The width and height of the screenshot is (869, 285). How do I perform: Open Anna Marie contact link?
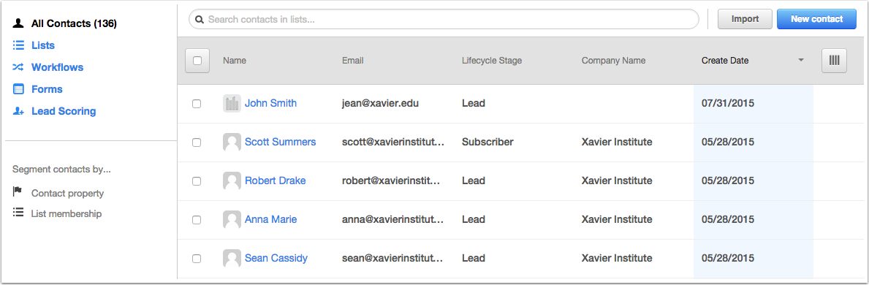[x=271, y=219]
